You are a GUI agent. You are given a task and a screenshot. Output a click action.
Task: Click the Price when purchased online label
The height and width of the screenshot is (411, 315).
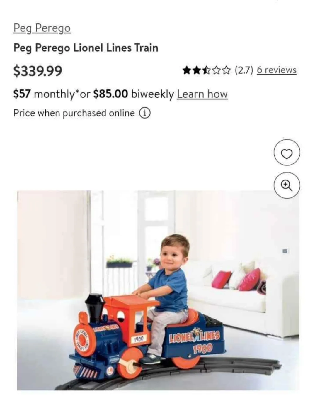click(x=74, y=113)
